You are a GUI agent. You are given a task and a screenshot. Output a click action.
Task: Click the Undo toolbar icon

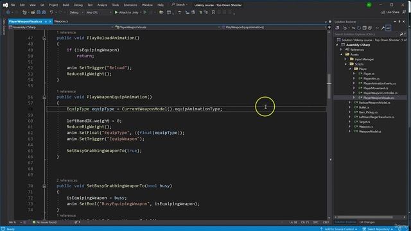(x=51, y=12)
